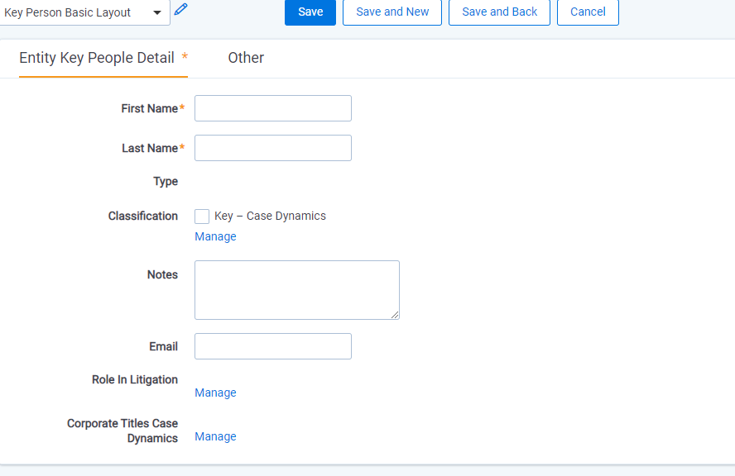Open Manage link for Corporate Titles Case Dynamics
The image size is (735, 476).
coord(216,436)
